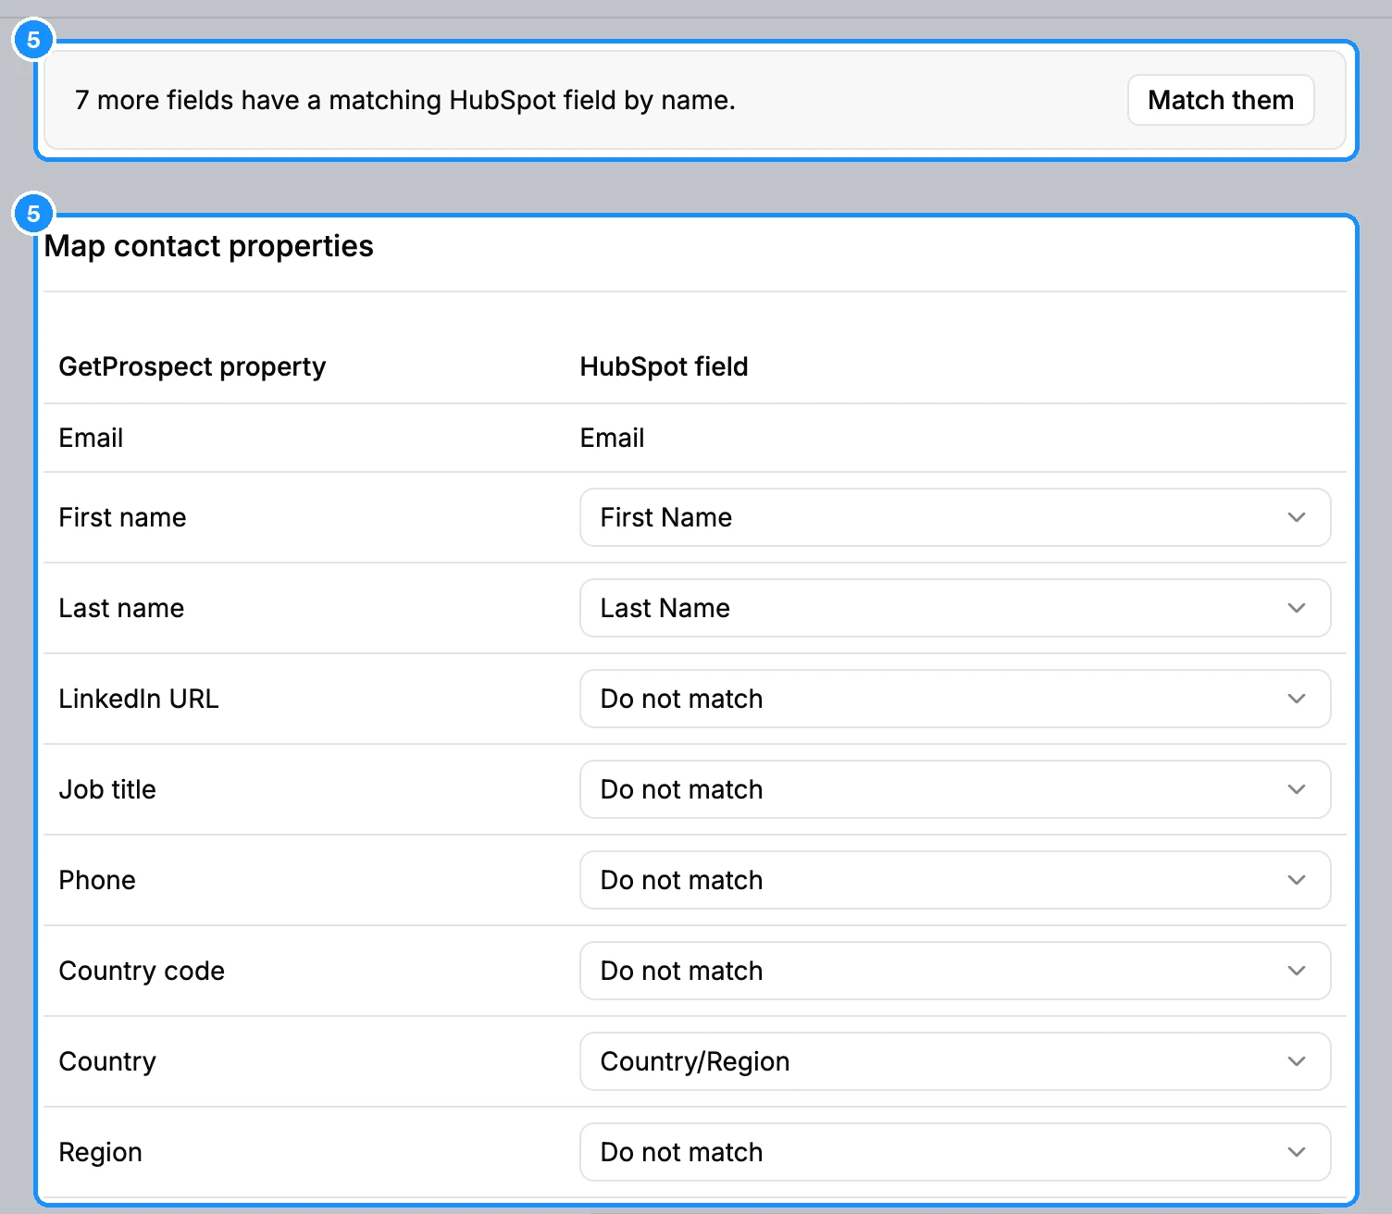1392x1214 pixels.
Task: Click the 'First name' property label
Action: tap(122, 517)
